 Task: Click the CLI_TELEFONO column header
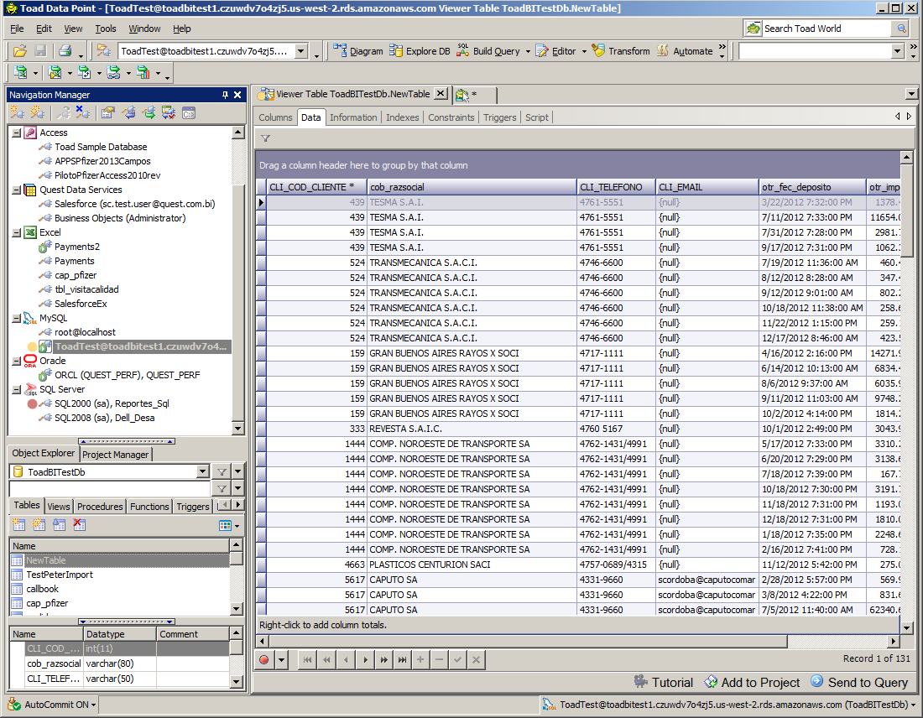[616, 187]
